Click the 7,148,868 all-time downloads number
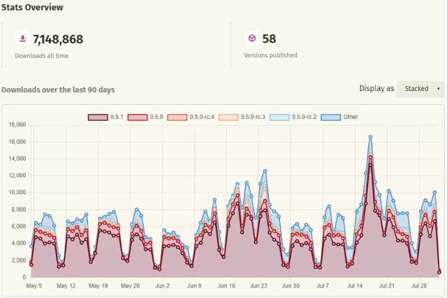 [x=58, y=39]
